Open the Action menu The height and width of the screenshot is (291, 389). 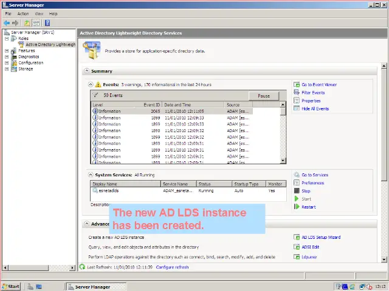[23, 13]
